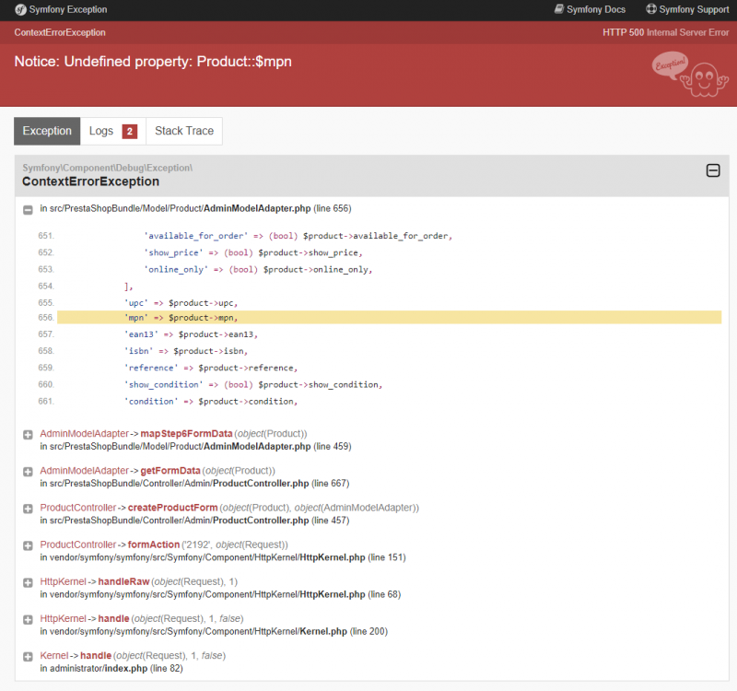Expand the createProductForm trace entry
The width and height of the screenshot is (737, 691).
click(28, 509)
